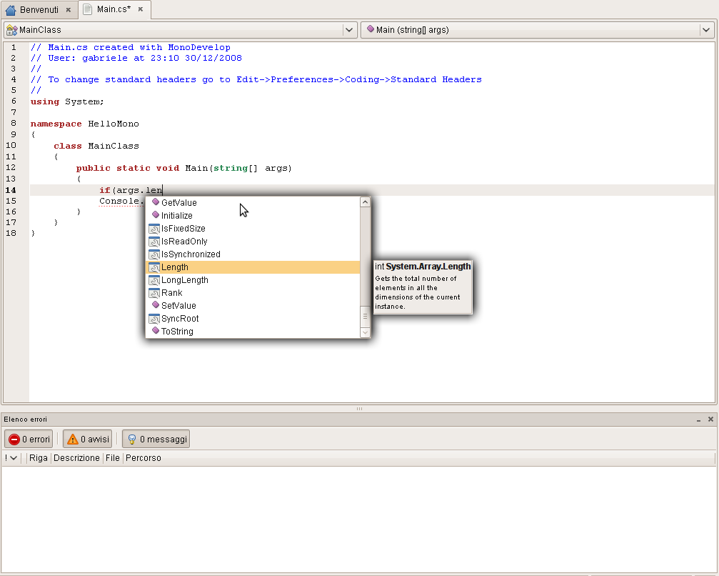The image size is (719, 576).
Task: Click the property icon next to IsReadOnly
Action: point(153,241)
